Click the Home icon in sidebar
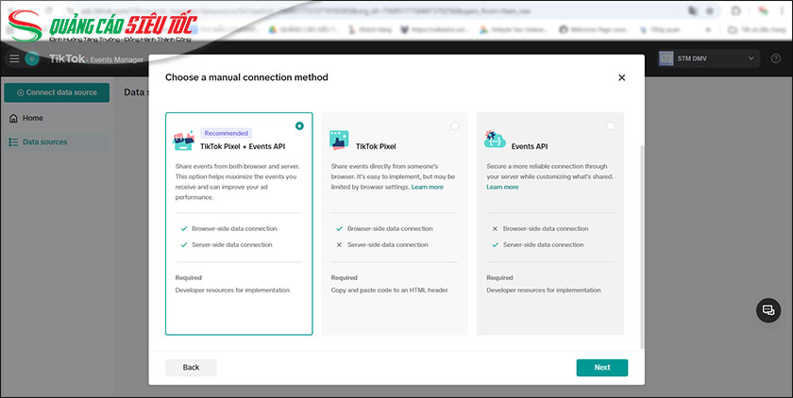 (13, 118)
